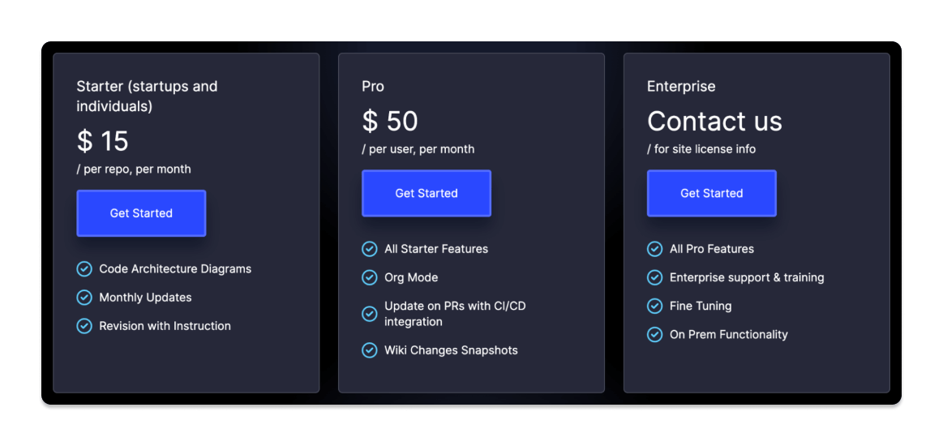943x446 pixels.
Task: Click the checkmark beside Fine Tuning
Action: [x=654, y=306]
